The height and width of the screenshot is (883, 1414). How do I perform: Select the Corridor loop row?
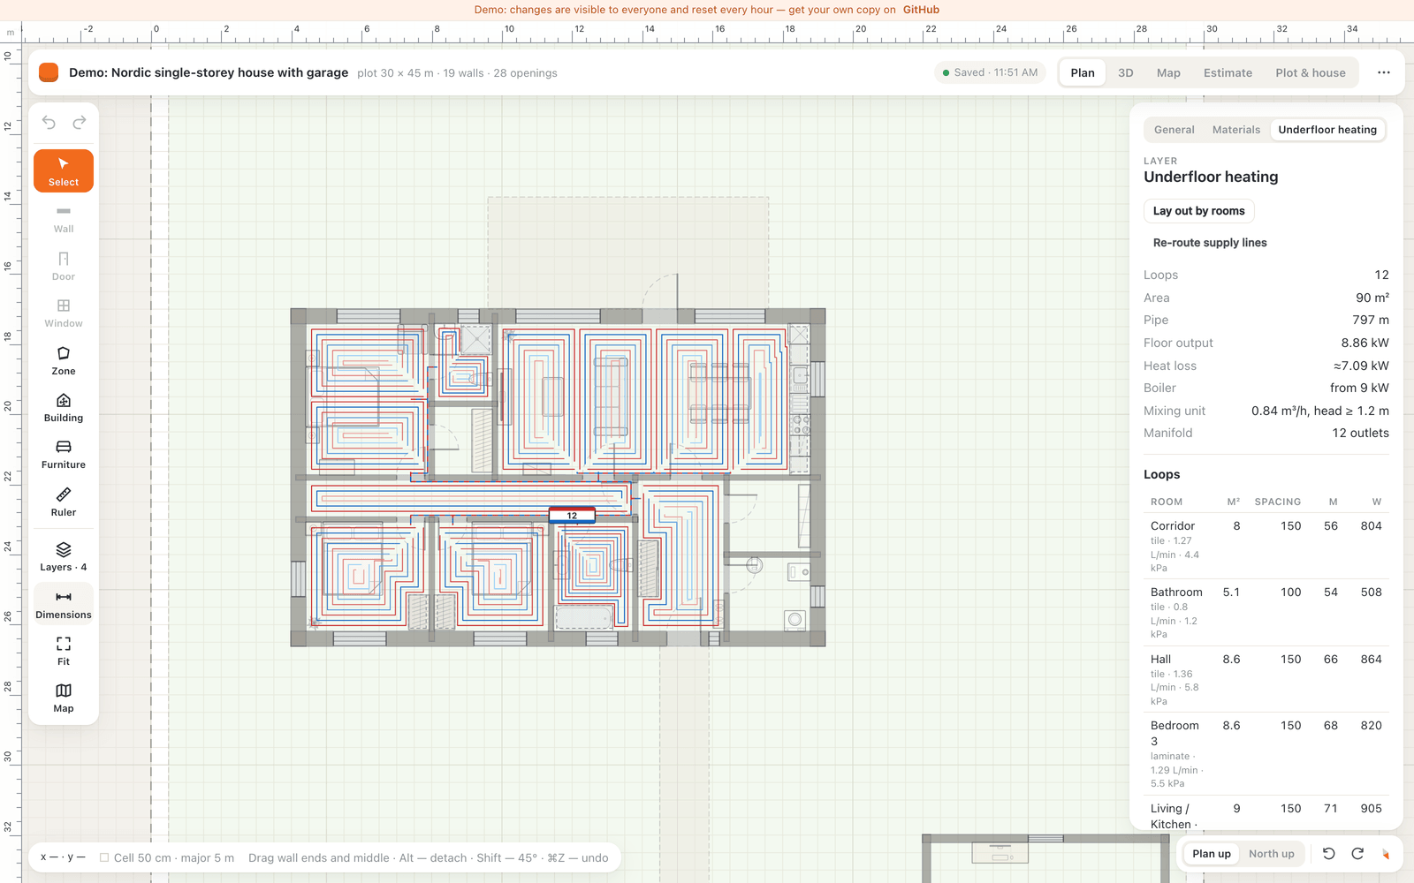(x=1266, y=547)
